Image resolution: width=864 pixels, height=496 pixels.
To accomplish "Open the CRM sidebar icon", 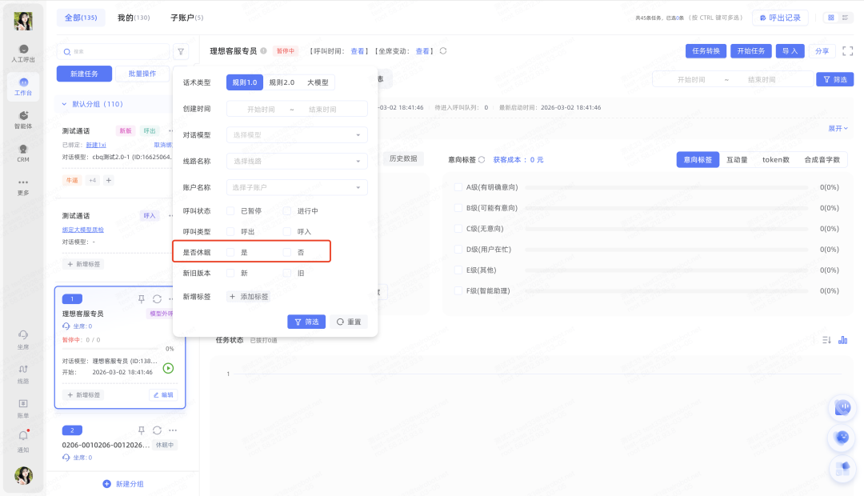I will click(x=23, y=152).
